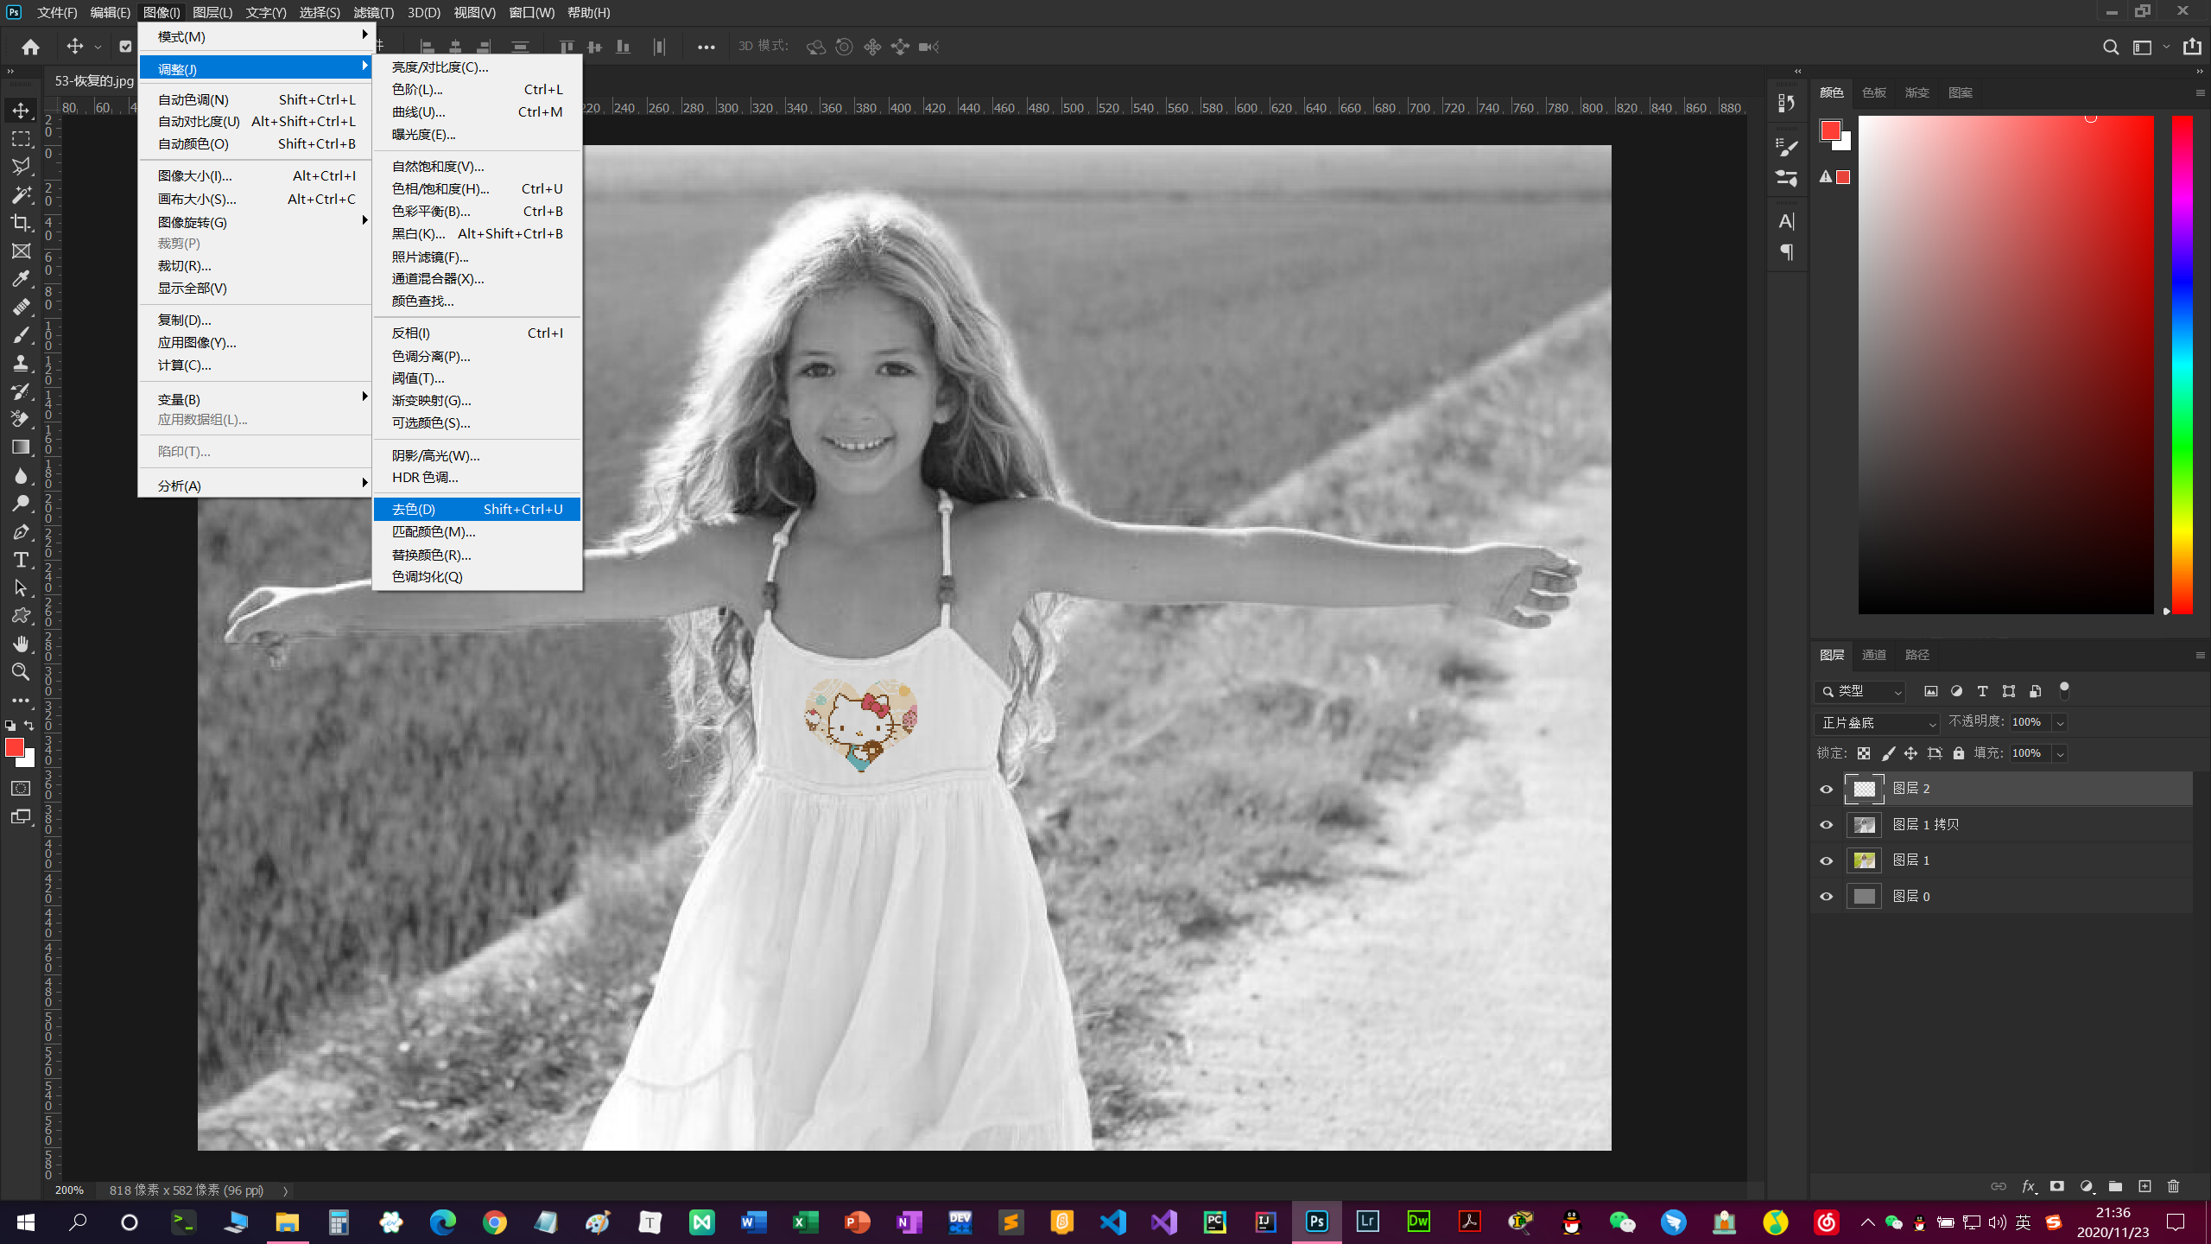Open the Search icon at top right
This screenshot has width=2211, height=1244.
pos(2111,47)
